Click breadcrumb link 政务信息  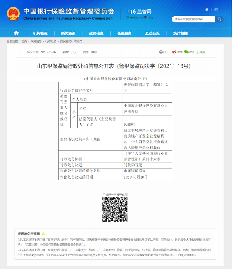[x=36, y=41]
